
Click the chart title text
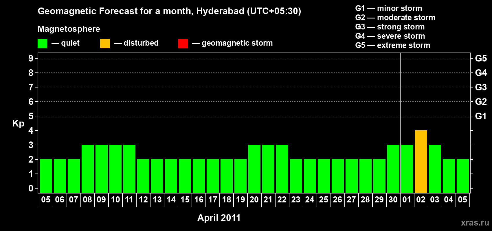tap(169, 11)
